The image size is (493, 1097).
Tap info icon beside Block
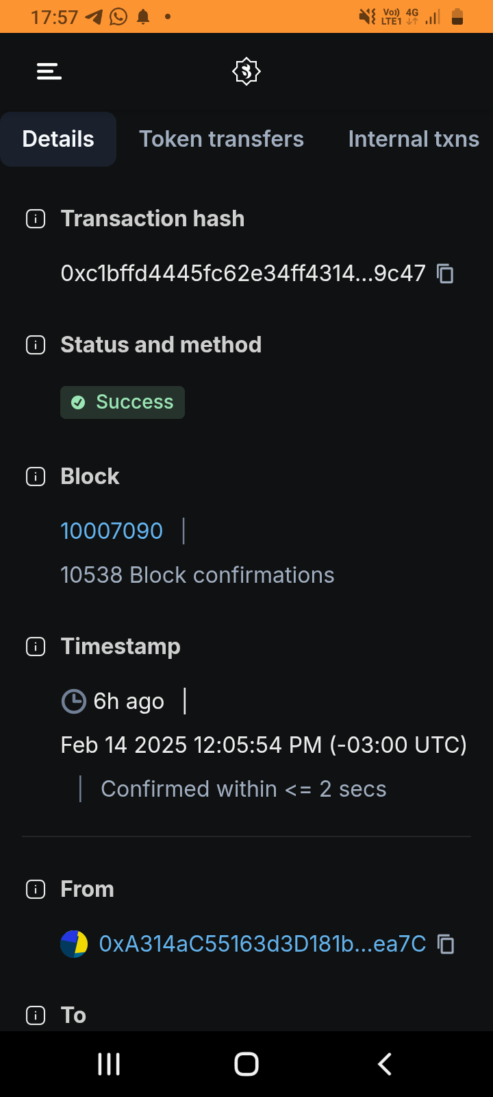point(36,477)
